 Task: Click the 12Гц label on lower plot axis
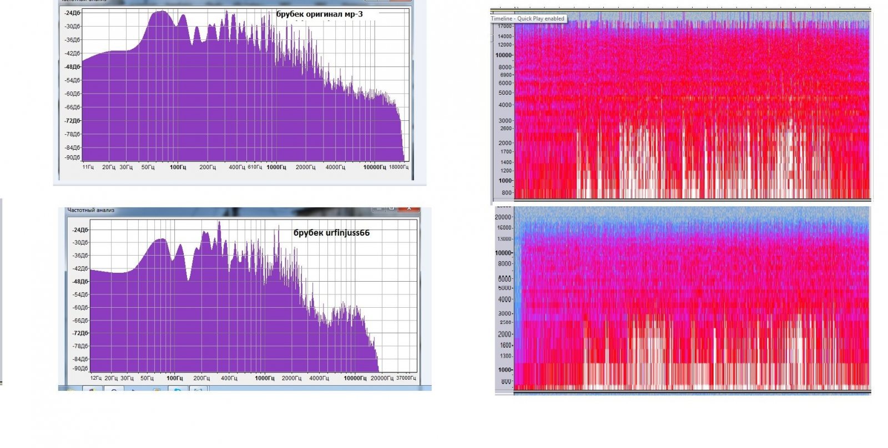coord(95,378)
